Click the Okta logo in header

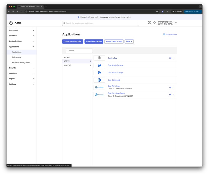15,23
